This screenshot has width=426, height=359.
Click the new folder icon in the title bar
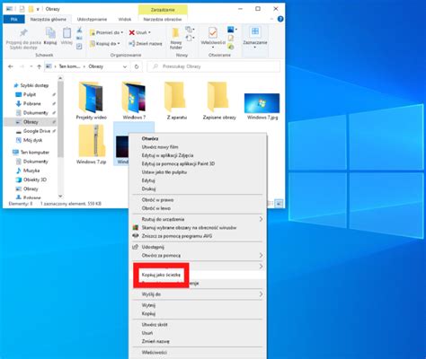point(31,9)
